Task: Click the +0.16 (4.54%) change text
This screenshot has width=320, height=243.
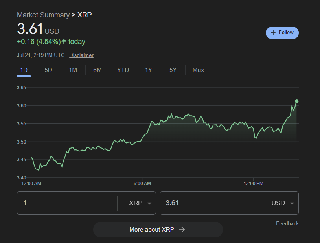Action: tap(39, 42)
